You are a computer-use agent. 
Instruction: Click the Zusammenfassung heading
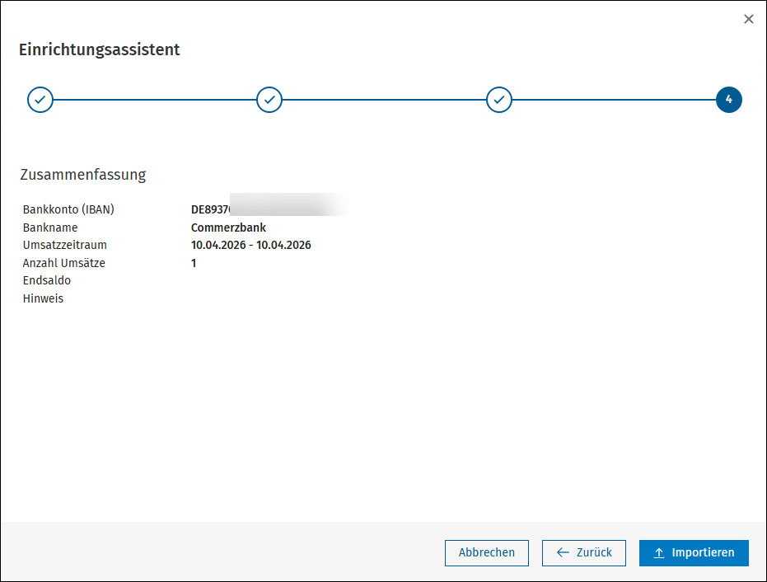pyautogui.click(x=83, y=175)
